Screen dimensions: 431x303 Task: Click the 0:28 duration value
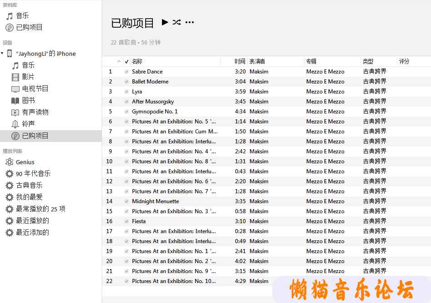(x=240, y=231)
